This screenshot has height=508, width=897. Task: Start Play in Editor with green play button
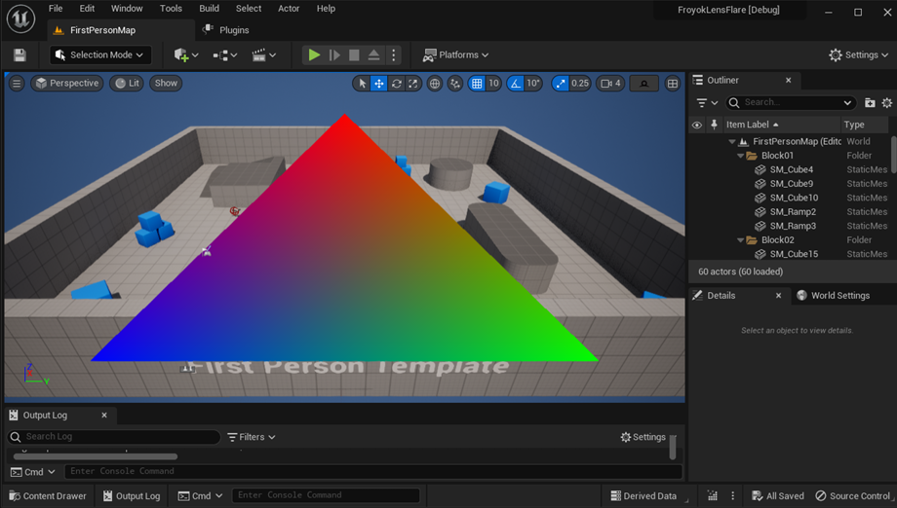click(314, 54)
